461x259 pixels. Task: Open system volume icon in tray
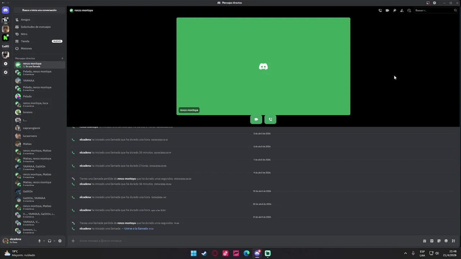(437, 253)
